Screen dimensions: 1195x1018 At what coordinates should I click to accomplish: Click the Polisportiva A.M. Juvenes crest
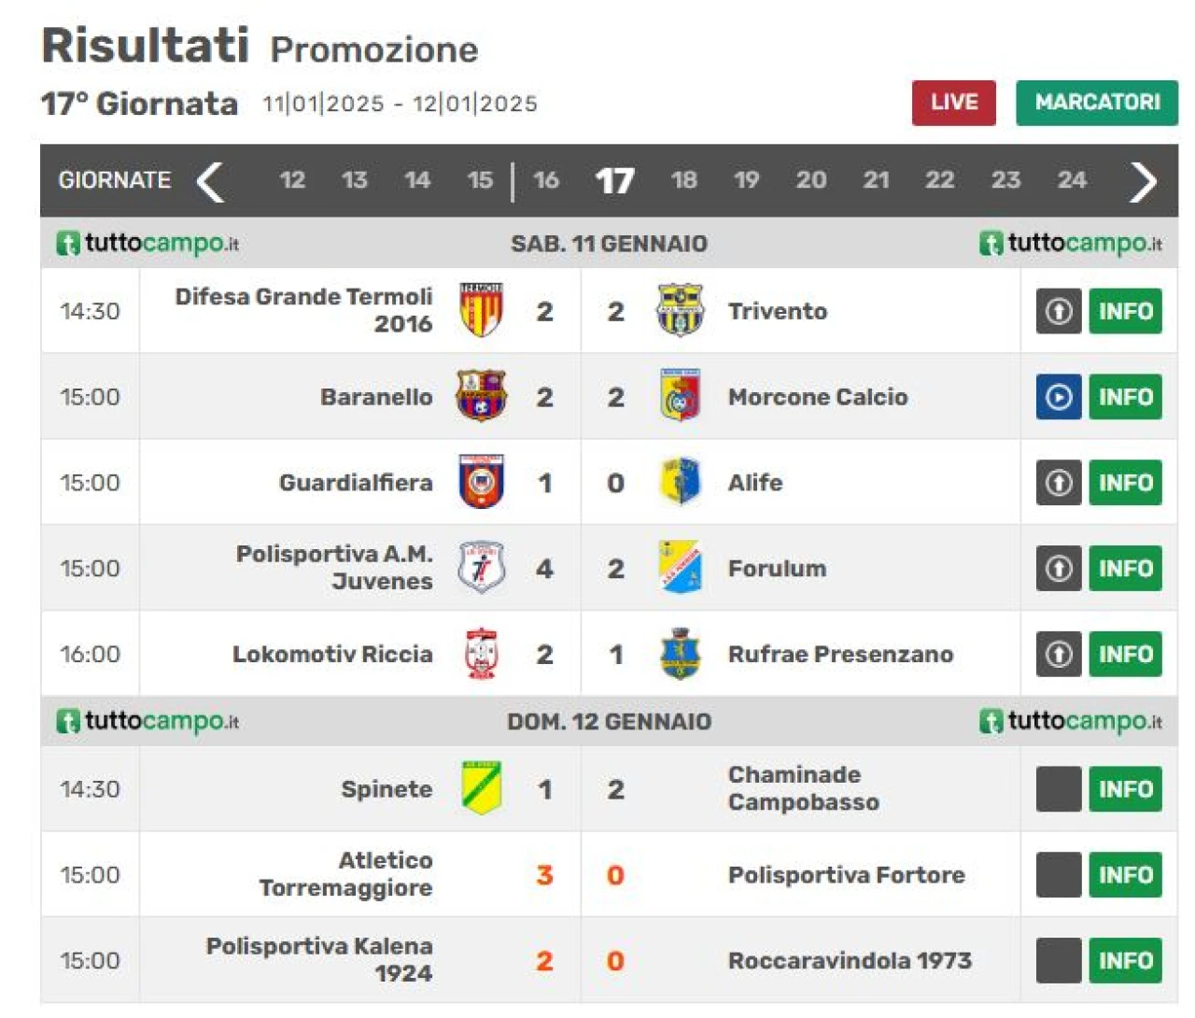[482, 568]
